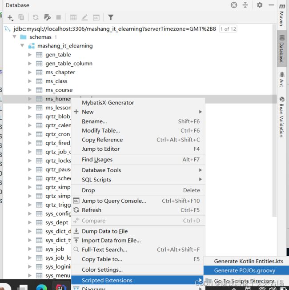Open the Maven side tab
Viewport: 289px width, 290px height.
click(x=281, y=16)
